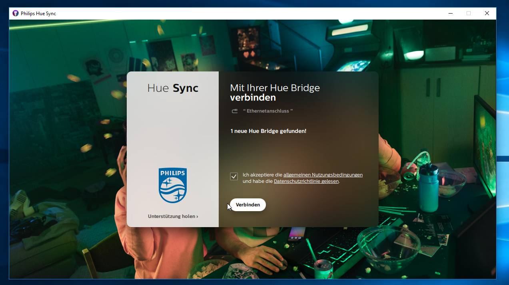Select the Ethernetanschluss network label
The image size is (509, 285).
[x=267, y=111]
